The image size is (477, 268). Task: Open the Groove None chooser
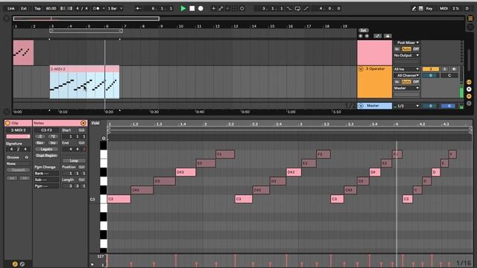click(x=18, y=164)
